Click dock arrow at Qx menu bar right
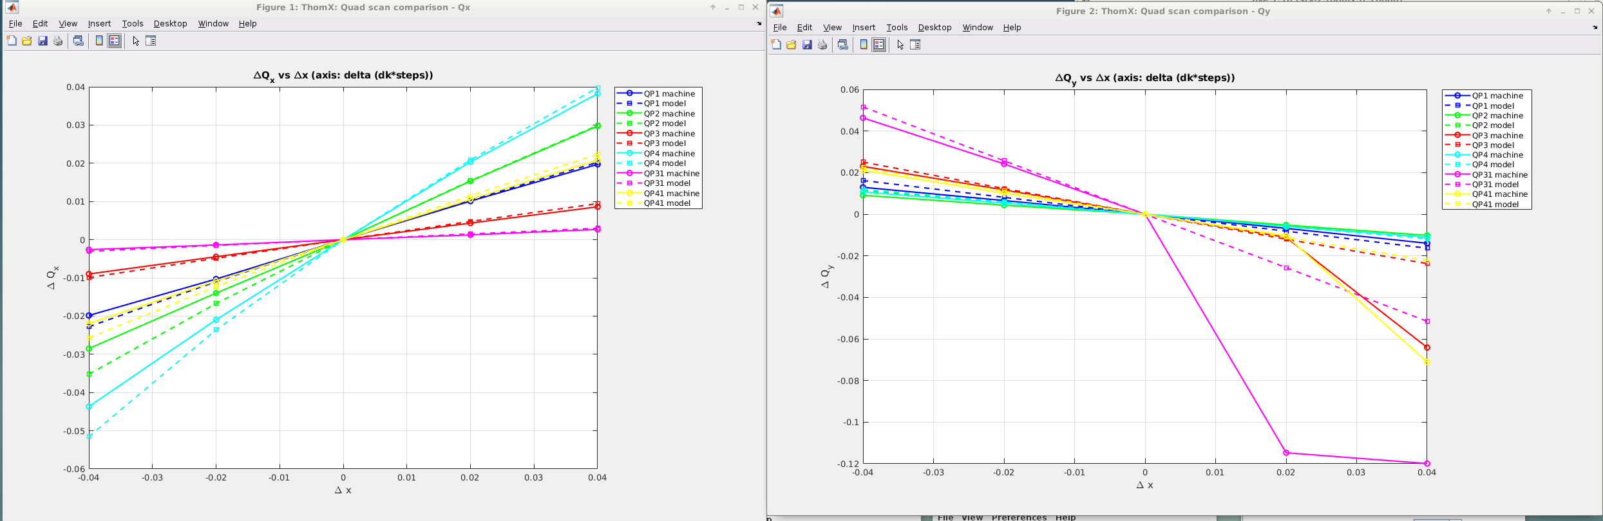Image resolution: width=1603 pixels, height=521 pixels. coord(759,24)
